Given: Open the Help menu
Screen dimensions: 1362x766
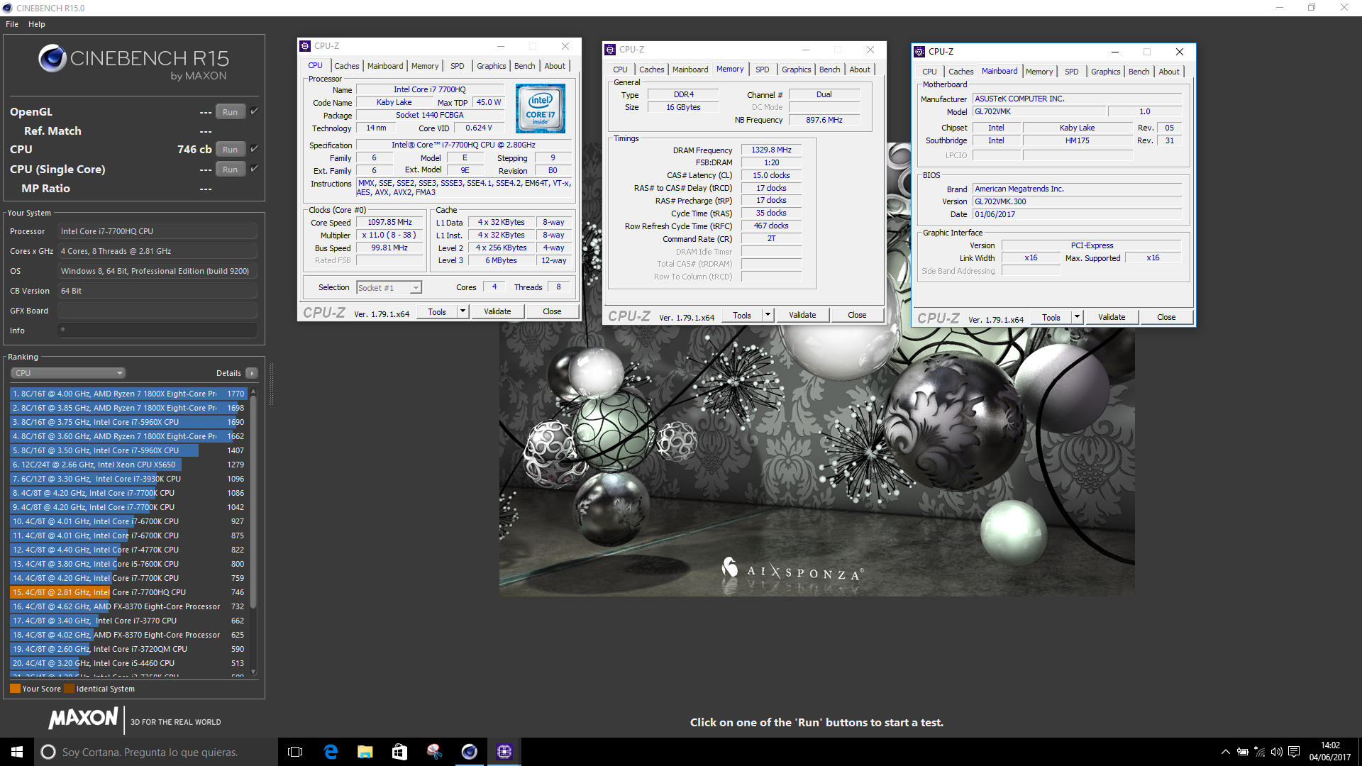Looking at the screenshot, I should (x=37, y=24).
